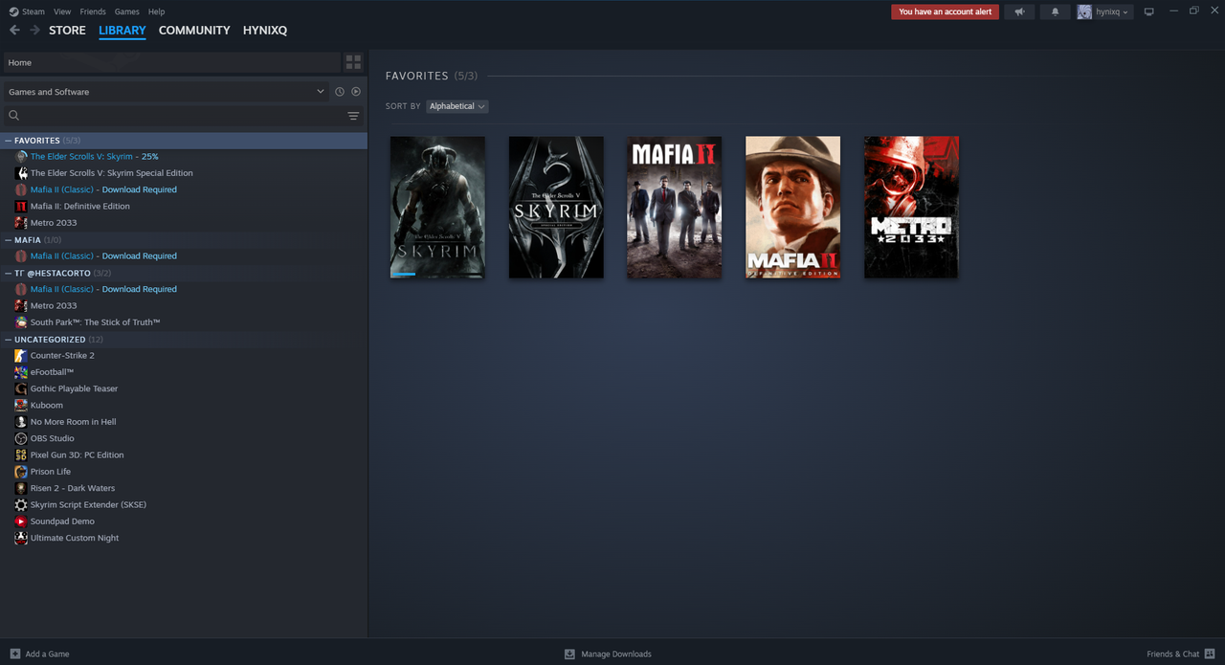Open the Friends menu
Image resolution: width=1225 pixels, height=665 pixels.
tap(93, 11)
